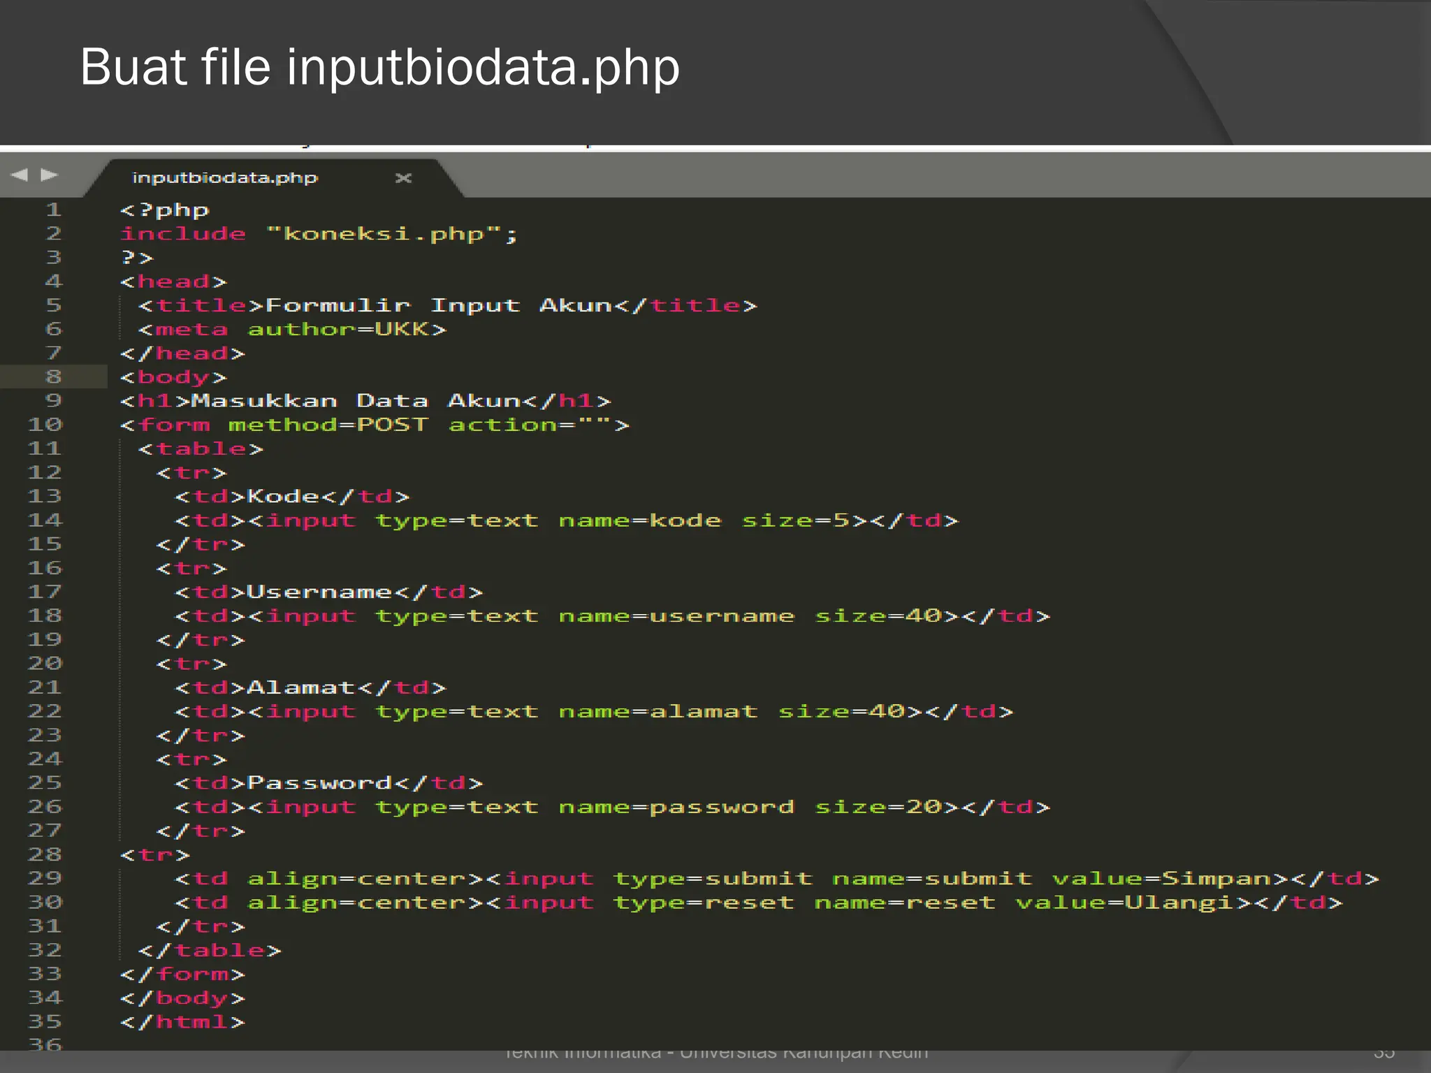This screenshot has height=1073, width=1431.
Task: Click 'name=kode' attribute
Action: click(x=640, y=520)
